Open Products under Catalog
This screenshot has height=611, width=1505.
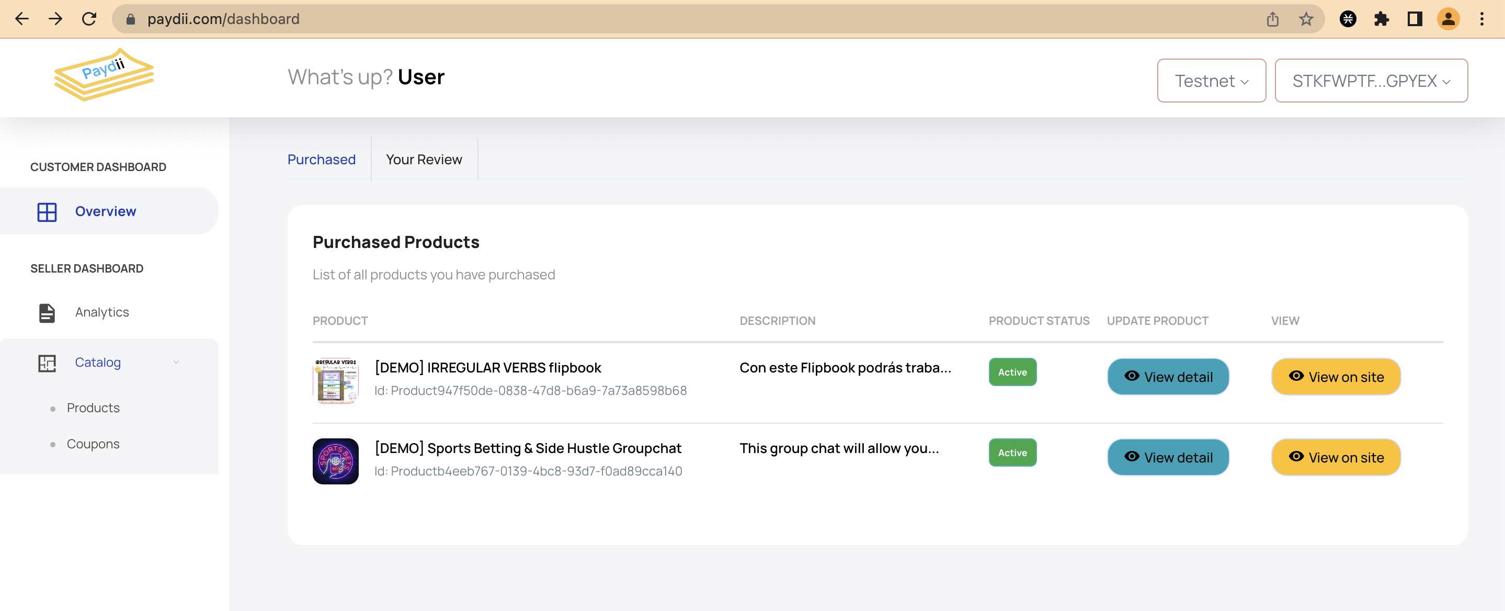(x=93, y=408)
